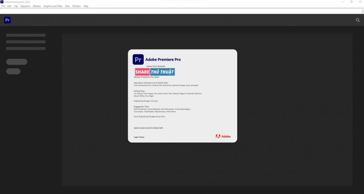Screen dimensions: 364x194
Task: Open the Window menu
Action: 77,6
